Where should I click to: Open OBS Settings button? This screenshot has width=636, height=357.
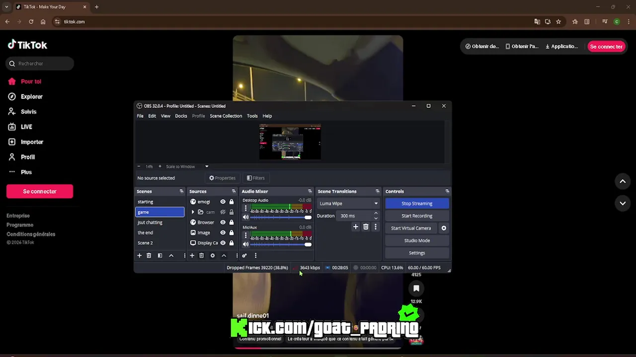click(417, 253)
